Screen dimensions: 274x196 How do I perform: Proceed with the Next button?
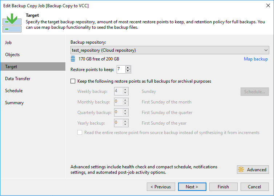pyautogui.click(x=192, y=187)
